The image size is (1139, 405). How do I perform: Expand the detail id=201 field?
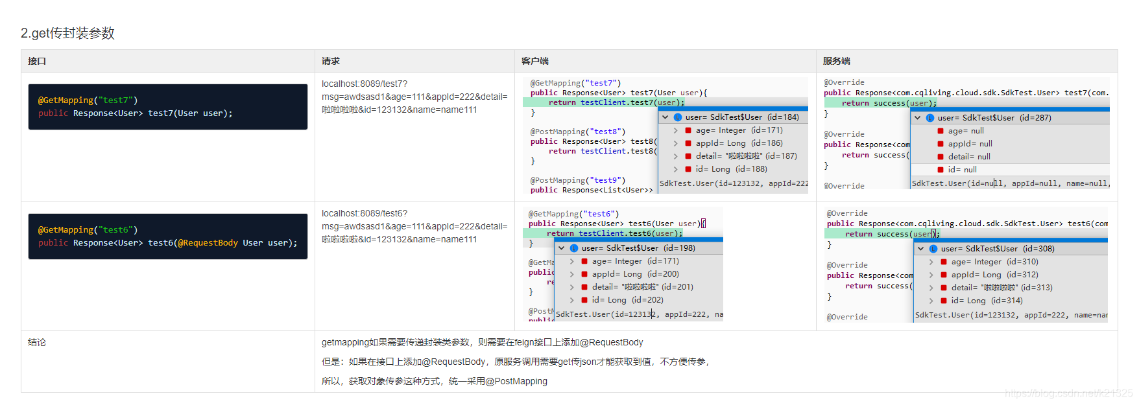tap(572, 287)
